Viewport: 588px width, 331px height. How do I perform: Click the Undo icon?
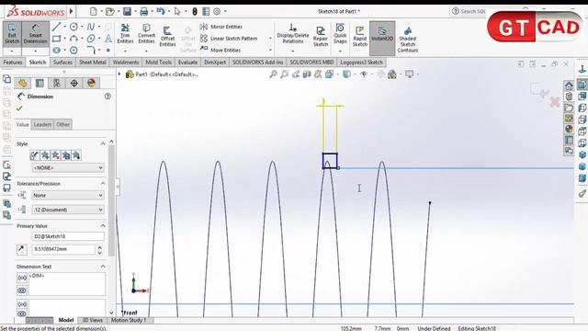pos(161,11)
